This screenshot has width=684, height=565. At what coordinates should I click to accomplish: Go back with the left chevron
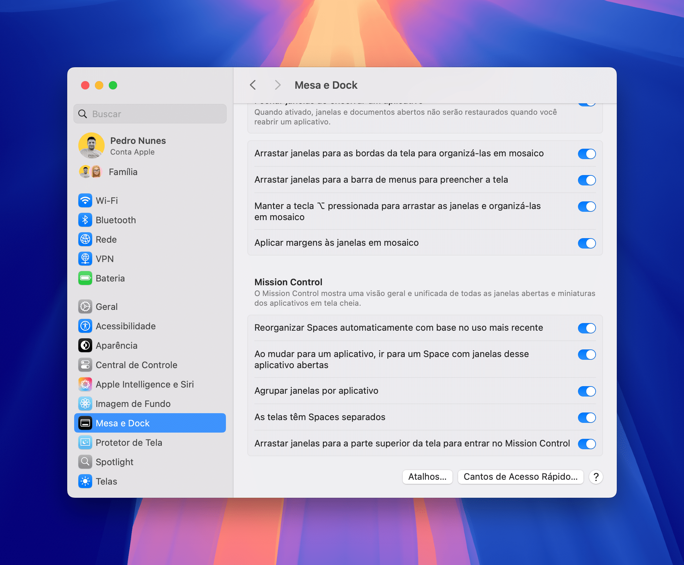(253, 85)
